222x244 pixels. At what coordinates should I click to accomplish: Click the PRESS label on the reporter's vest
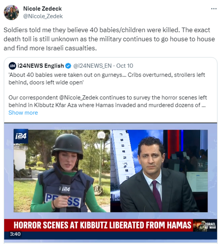[x=63, y=200]
